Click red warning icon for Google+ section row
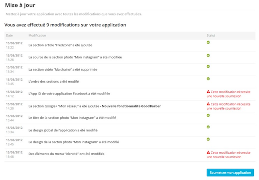 click(x=208, y=104)
